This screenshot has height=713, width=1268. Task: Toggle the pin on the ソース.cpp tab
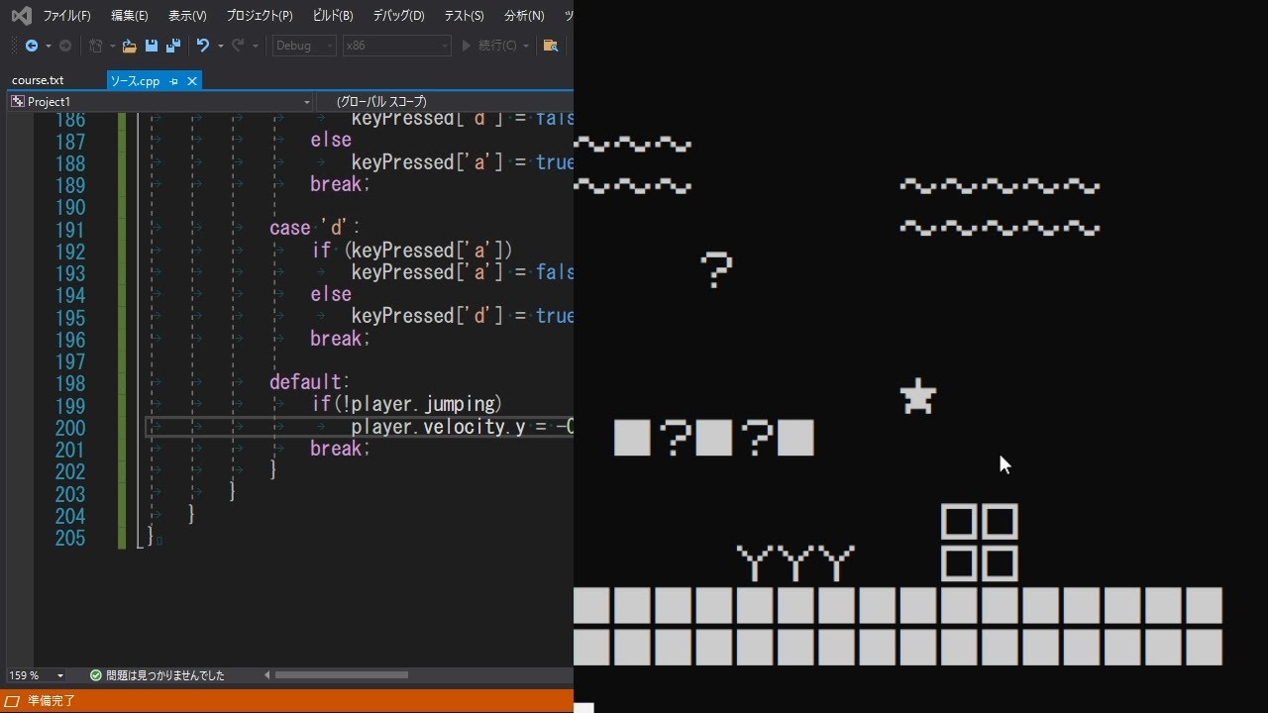pyautogui.click(x=173, y=81)
